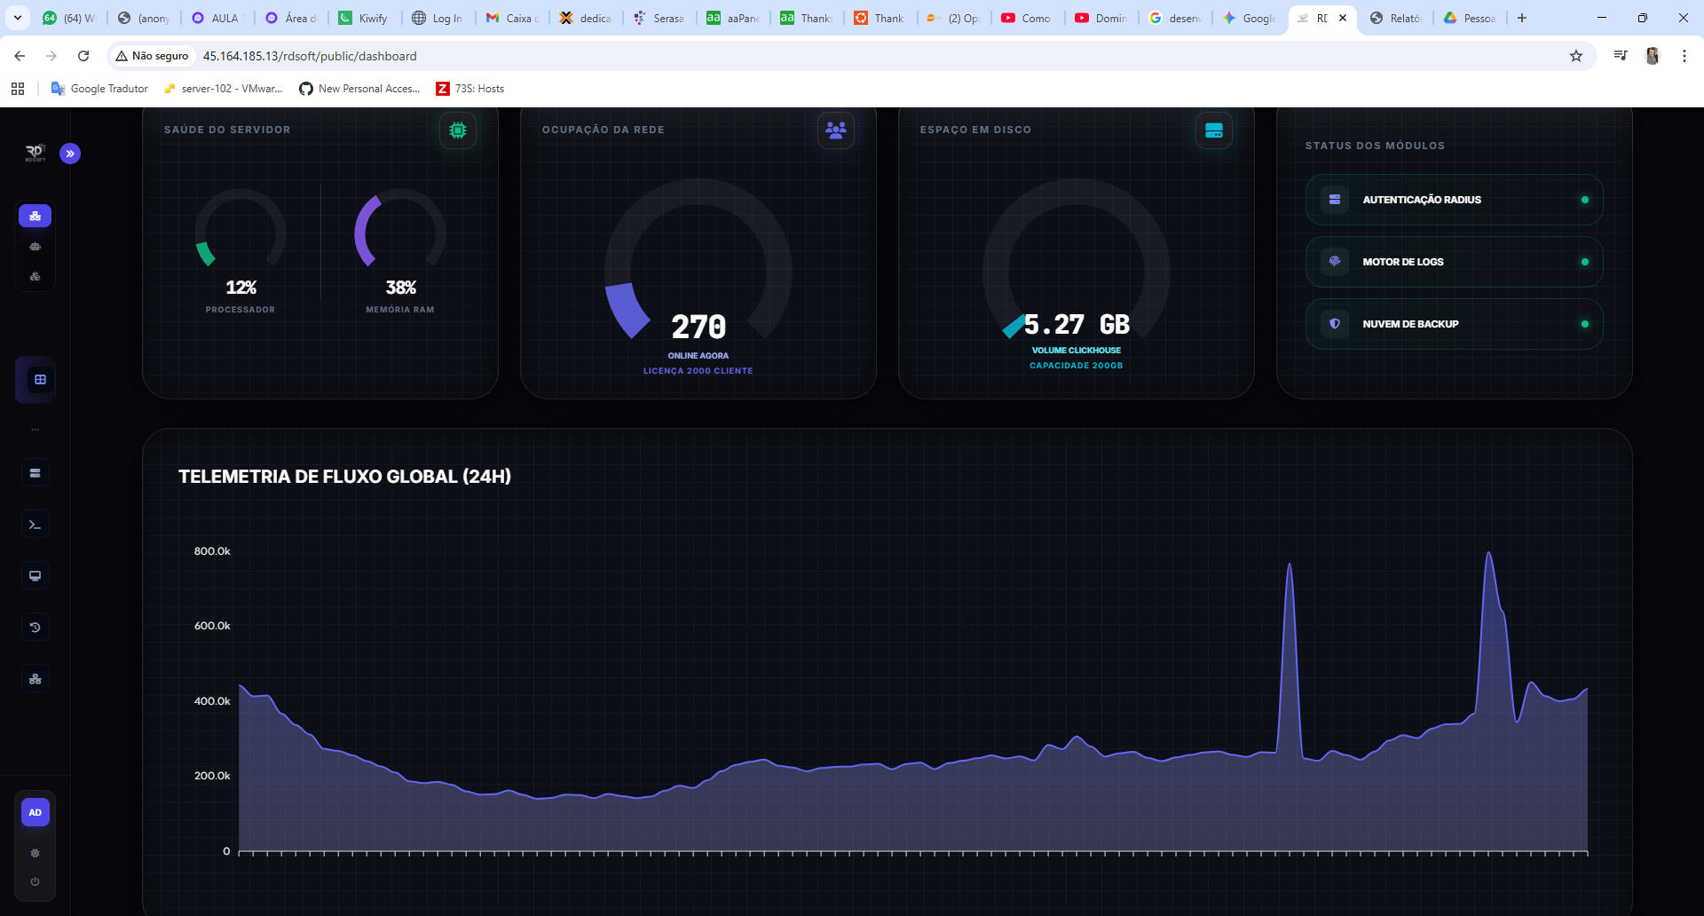
Task: Select the cubes icon in the sidebar
Action: pos(35,277)
